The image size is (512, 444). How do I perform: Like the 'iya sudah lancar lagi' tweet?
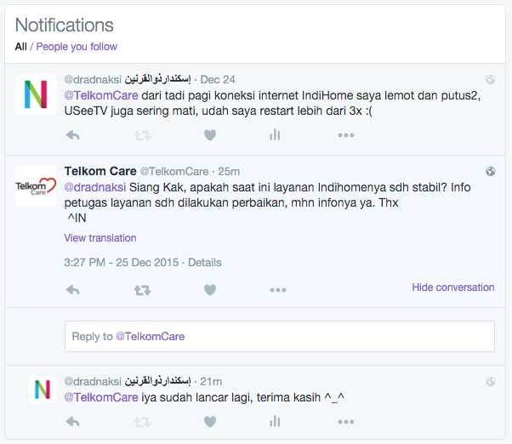(210, 422)
